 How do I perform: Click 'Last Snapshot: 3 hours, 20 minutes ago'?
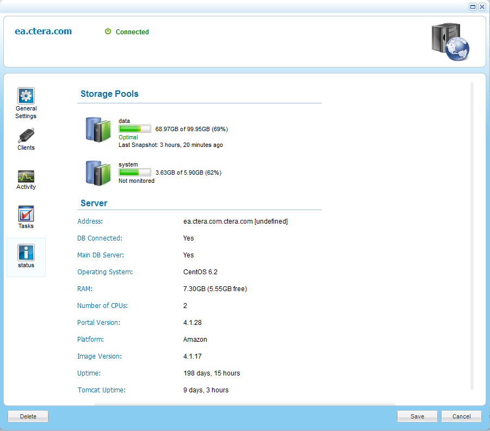point(171,145)
